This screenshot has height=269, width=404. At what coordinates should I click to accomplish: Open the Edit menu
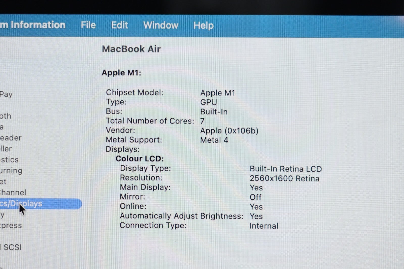pos(119,25)
